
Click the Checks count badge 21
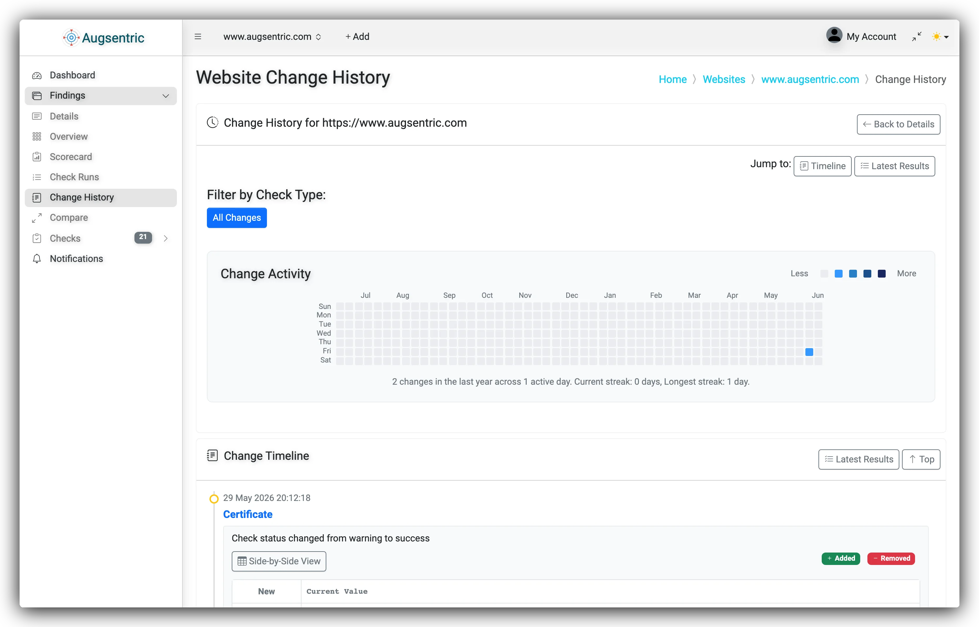[x=143, y=237]
